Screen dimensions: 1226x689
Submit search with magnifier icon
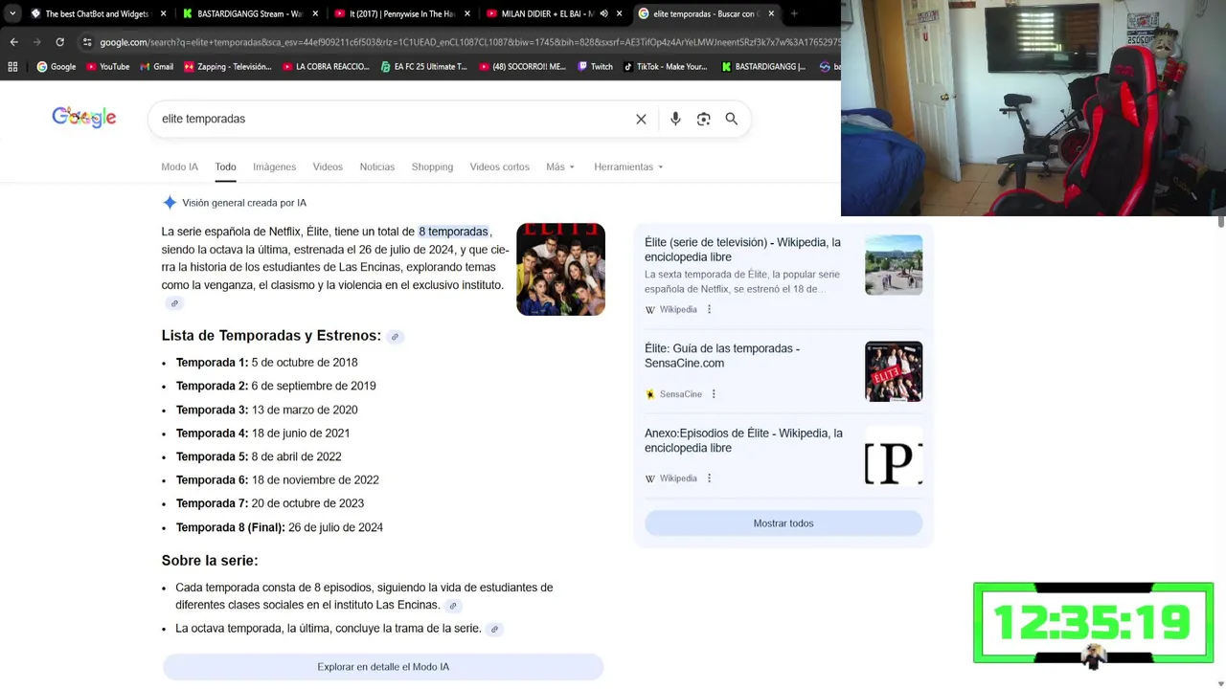(732, 120)
